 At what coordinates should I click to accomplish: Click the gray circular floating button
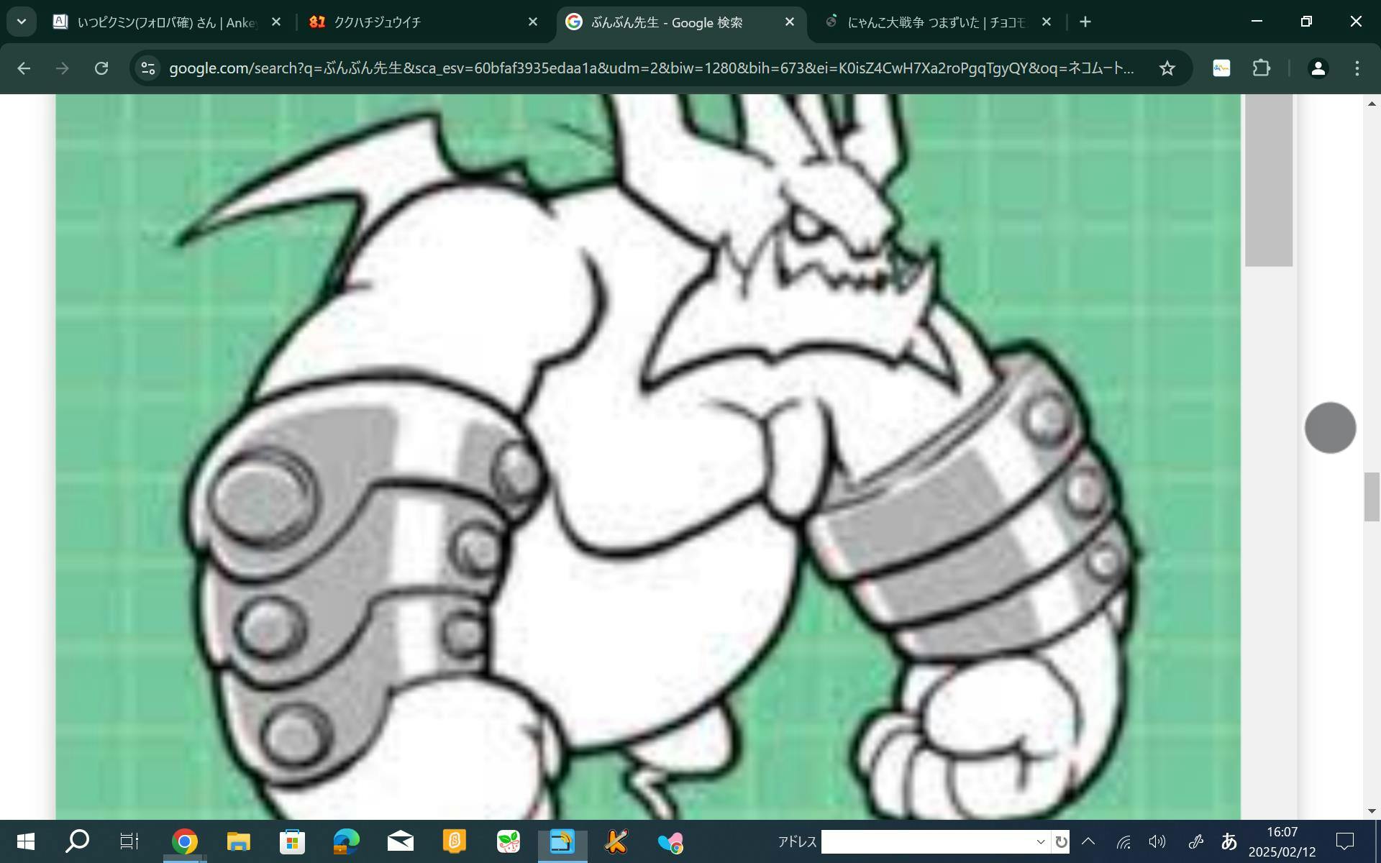pyautogui.click(x=1330, y=428)
